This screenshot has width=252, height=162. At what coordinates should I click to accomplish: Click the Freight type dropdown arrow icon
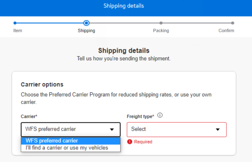(x=217, y=130)
